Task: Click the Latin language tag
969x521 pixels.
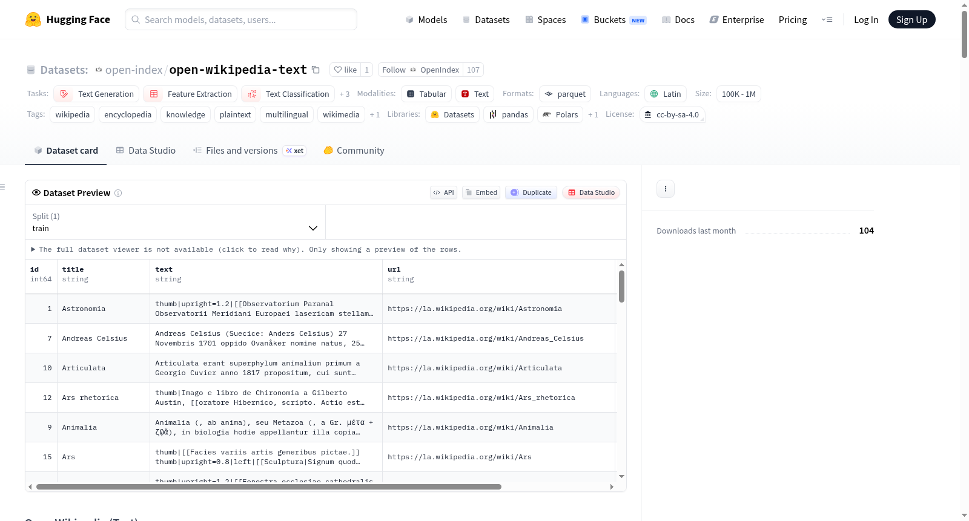Action: pos(666,94)
